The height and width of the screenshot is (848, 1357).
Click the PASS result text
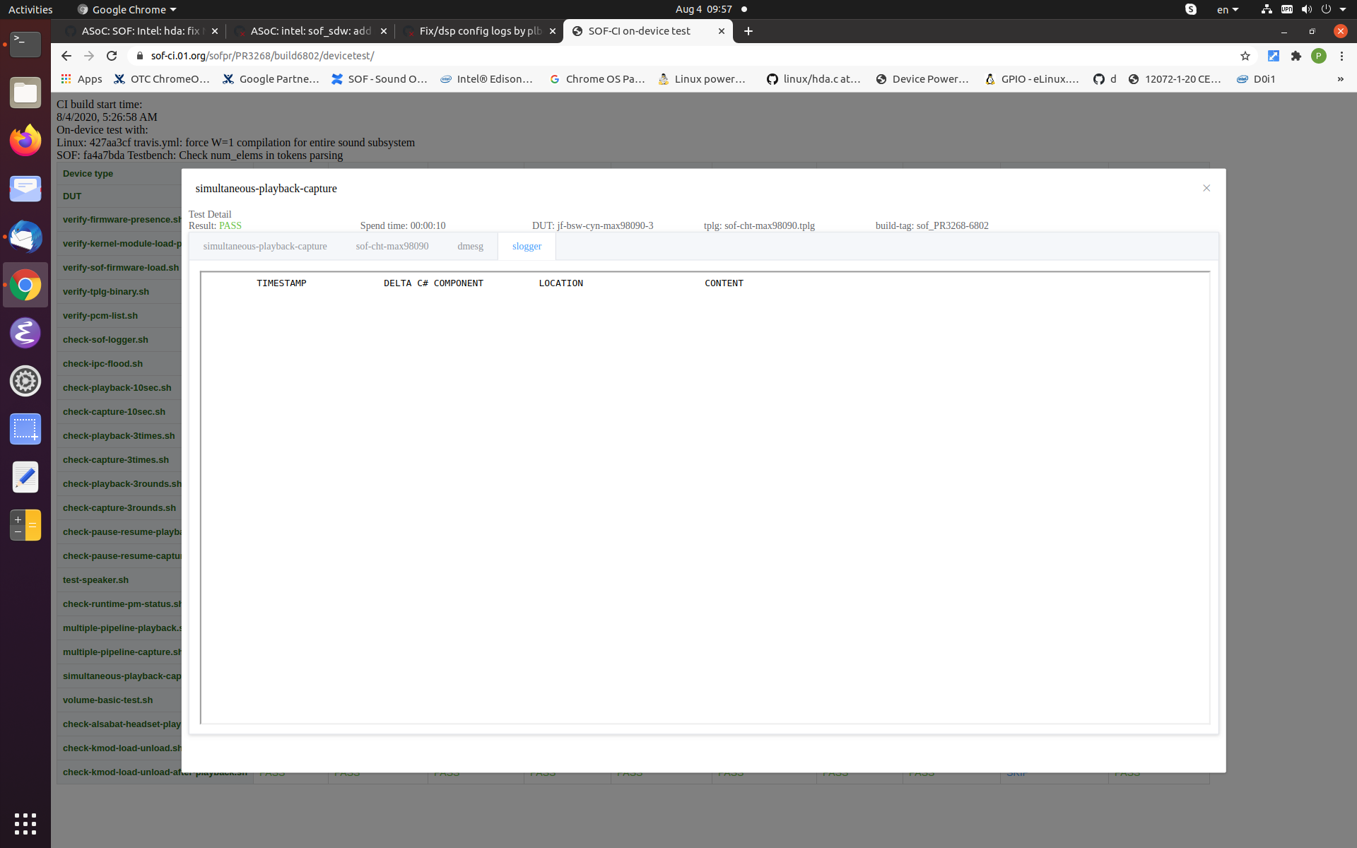coord(230,225)
